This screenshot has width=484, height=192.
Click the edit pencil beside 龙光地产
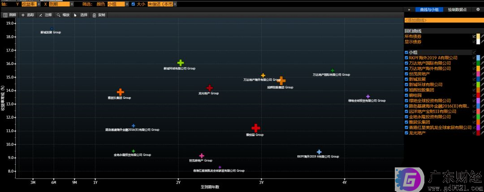(482, 133)
